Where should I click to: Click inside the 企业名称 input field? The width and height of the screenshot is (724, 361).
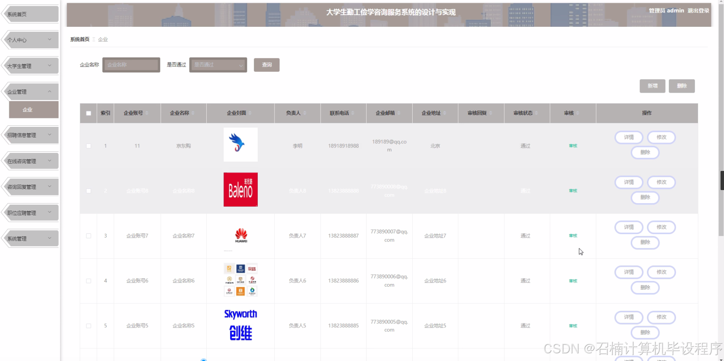pyautogui.click(x=131, y=65)
